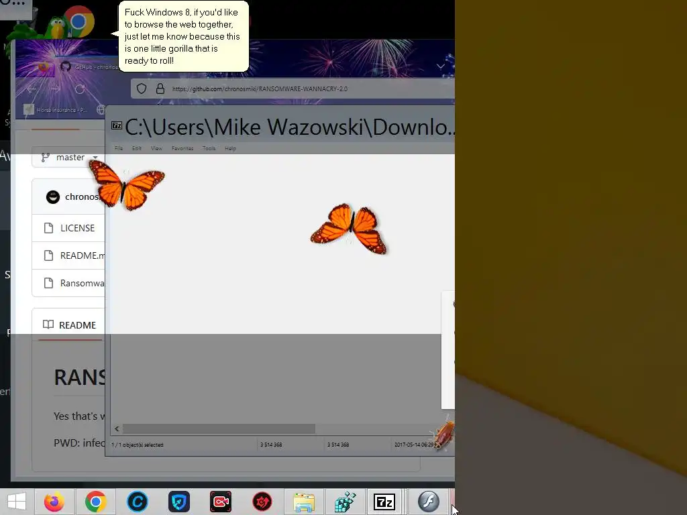Click the center butterfly over the 7-Zip window
687x515 pixels.
pos(349,228)
